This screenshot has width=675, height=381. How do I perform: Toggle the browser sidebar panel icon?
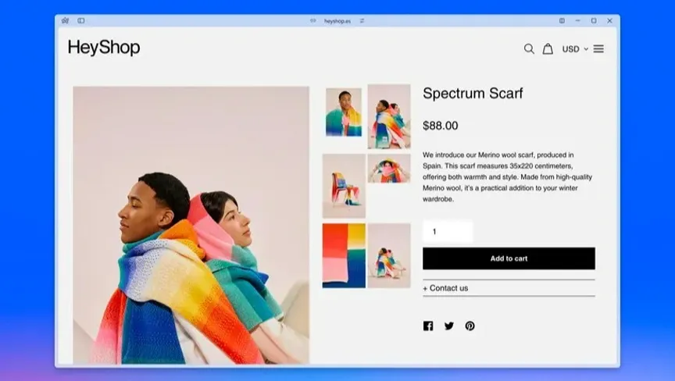(x=81, y=20)
